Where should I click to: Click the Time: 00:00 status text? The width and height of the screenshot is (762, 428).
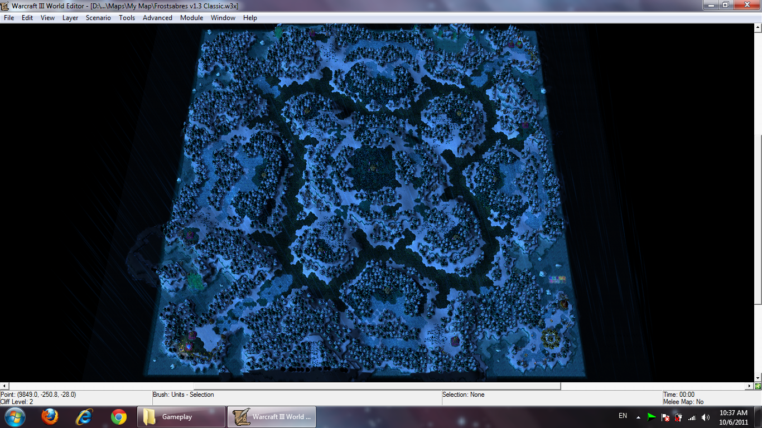point(679,395)
